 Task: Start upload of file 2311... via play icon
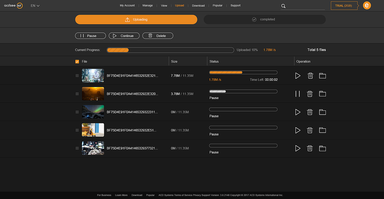point(298,112)
